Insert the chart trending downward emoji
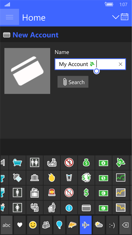132x235 pixels. pyautogui.click(x=121, y=208)
